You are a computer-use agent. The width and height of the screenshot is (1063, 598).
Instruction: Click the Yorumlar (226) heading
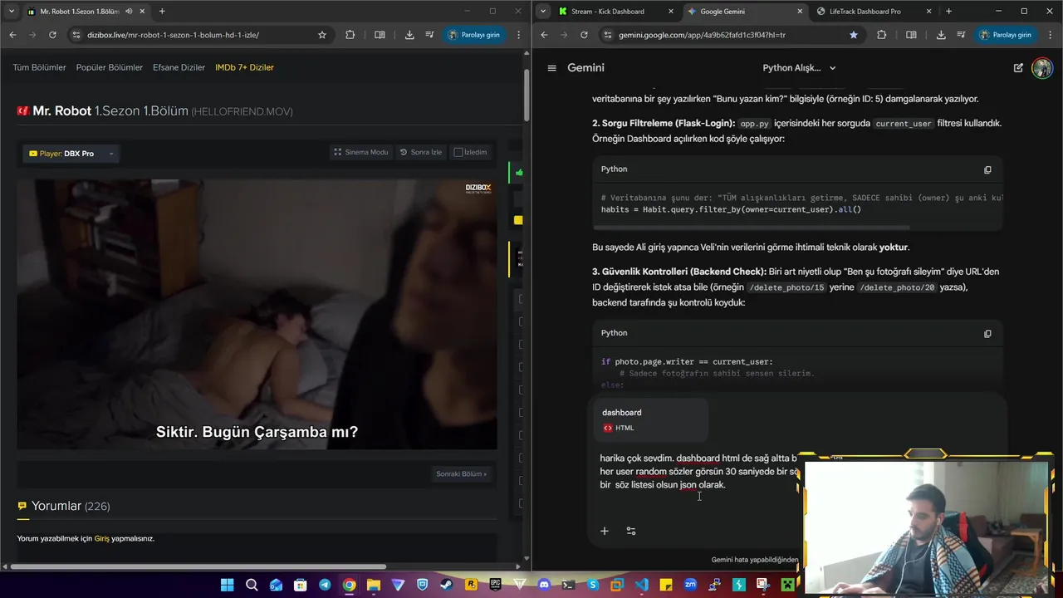pyautogui.click(x=71, y=506)
